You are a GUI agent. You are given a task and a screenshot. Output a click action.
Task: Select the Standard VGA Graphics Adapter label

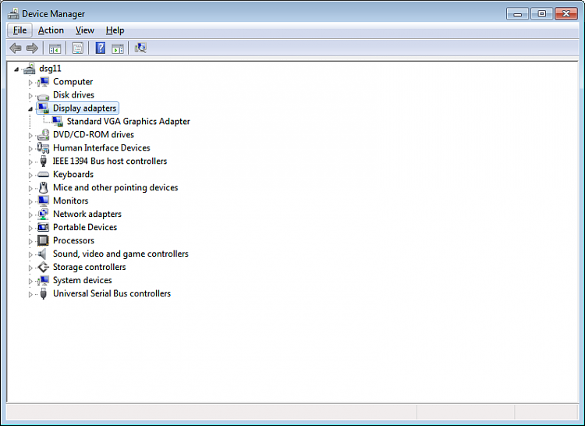click(x=129, y=122)
